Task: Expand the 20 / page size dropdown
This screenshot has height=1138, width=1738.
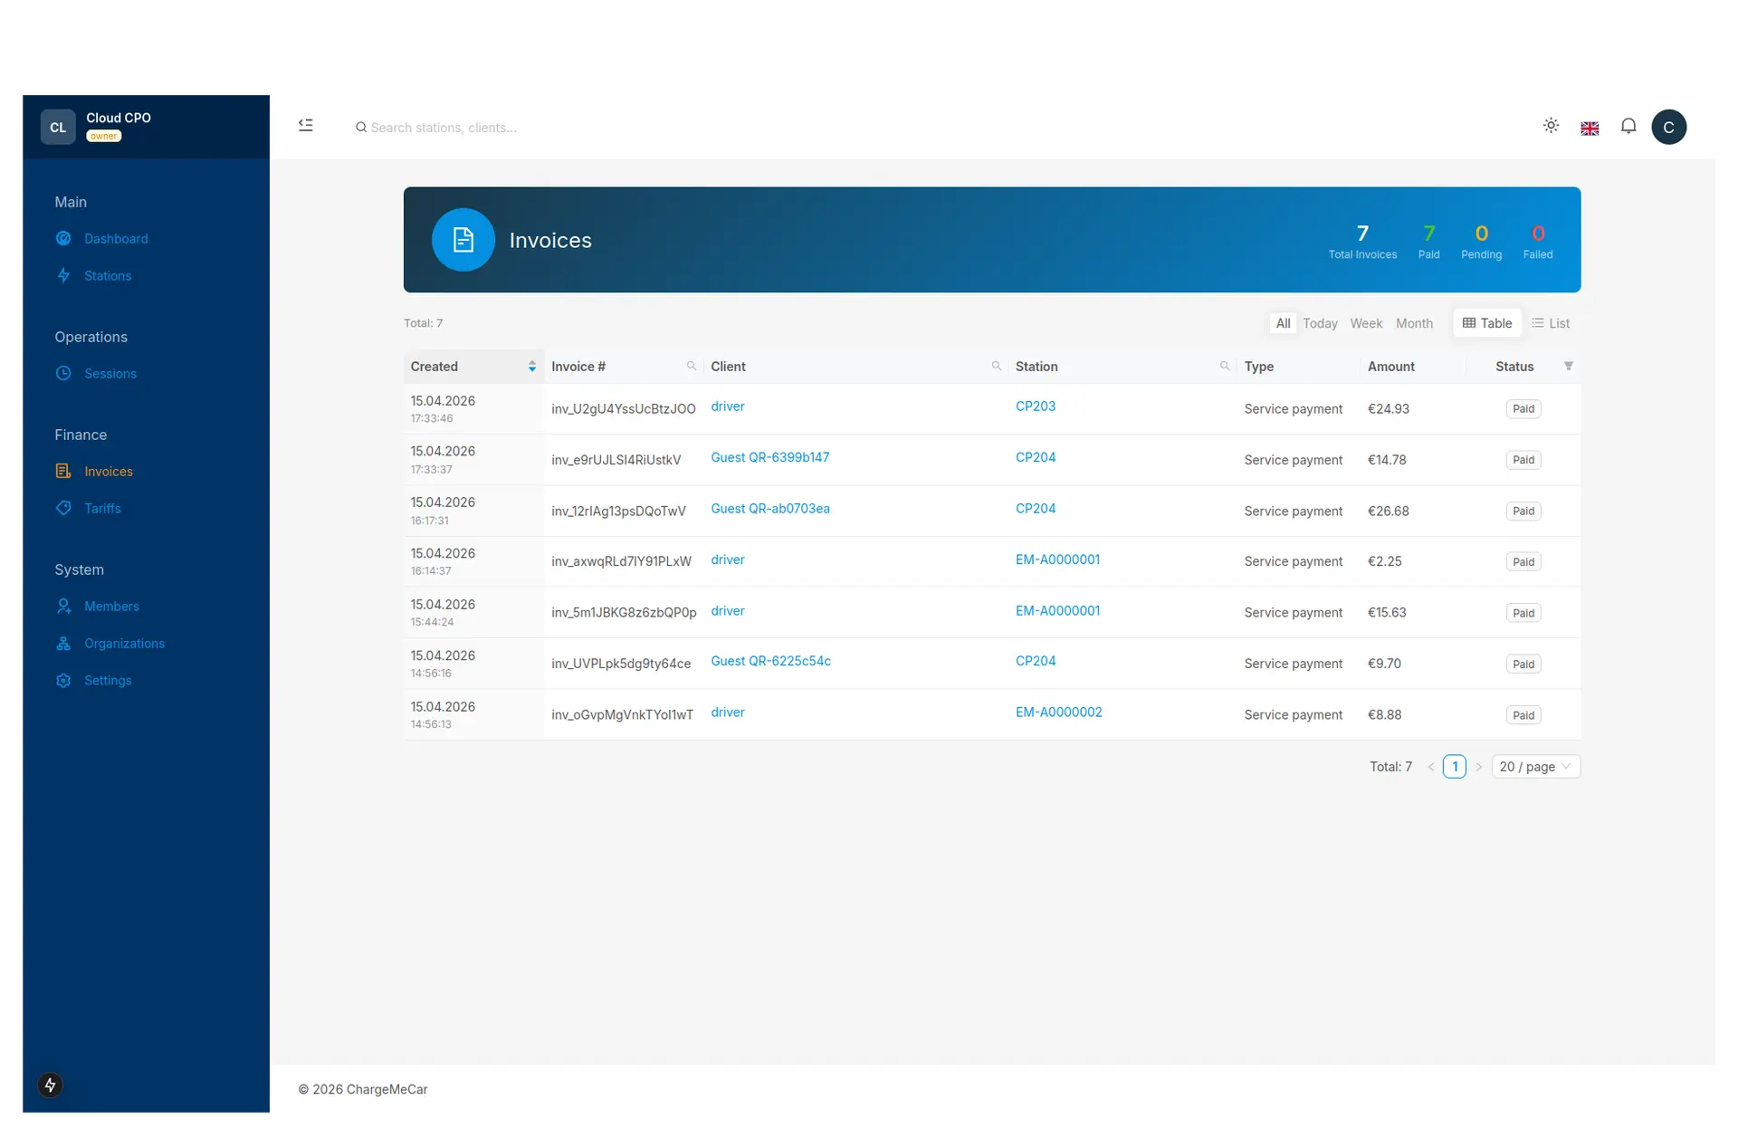Action: (x=1535, y=767)
